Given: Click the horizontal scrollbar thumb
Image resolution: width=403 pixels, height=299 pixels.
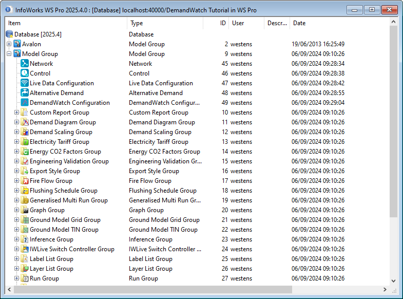Looking at the screenshot, I should pyautogui.click(x=153, y=289).
